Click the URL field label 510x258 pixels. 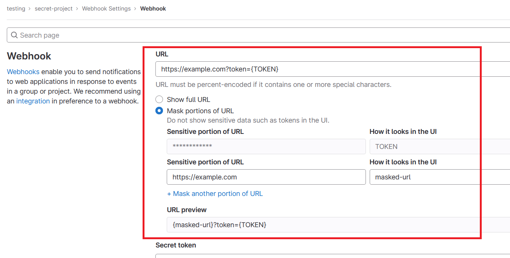point(162,54)
